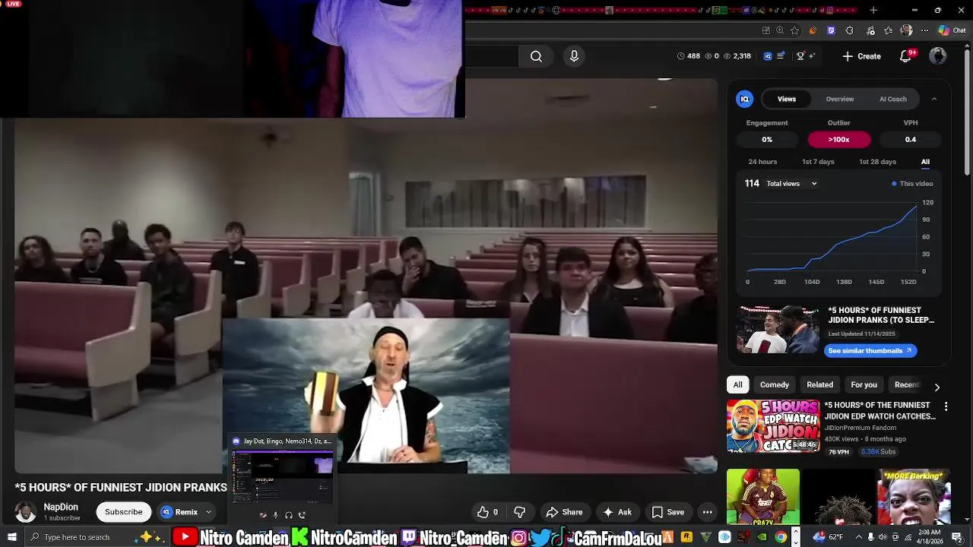Open a new browser tab with plus
The width and height of the screenshot is (973, 547).
click(873, 11)
